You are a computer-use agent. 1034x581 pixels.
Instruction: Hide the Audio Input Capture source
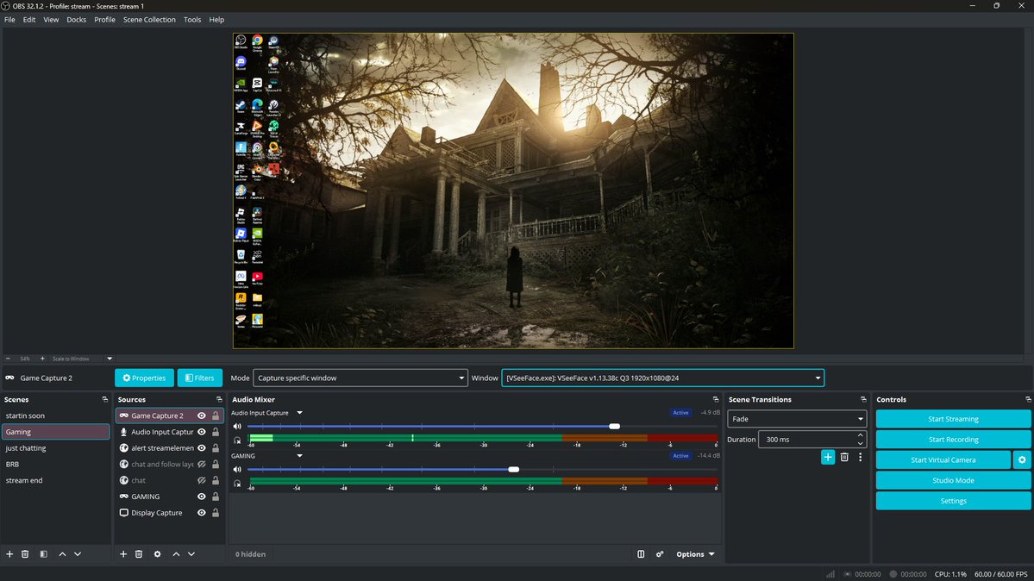202,432
